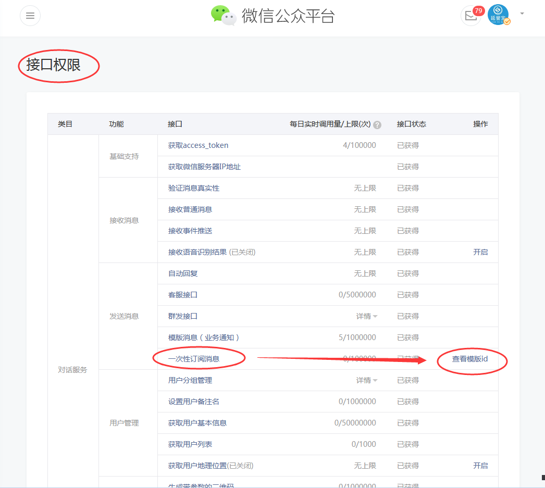Click the 验证消息真实性 link
This screenshot has width=545, height=488.
pyautogui.click(x=194, y=188)
